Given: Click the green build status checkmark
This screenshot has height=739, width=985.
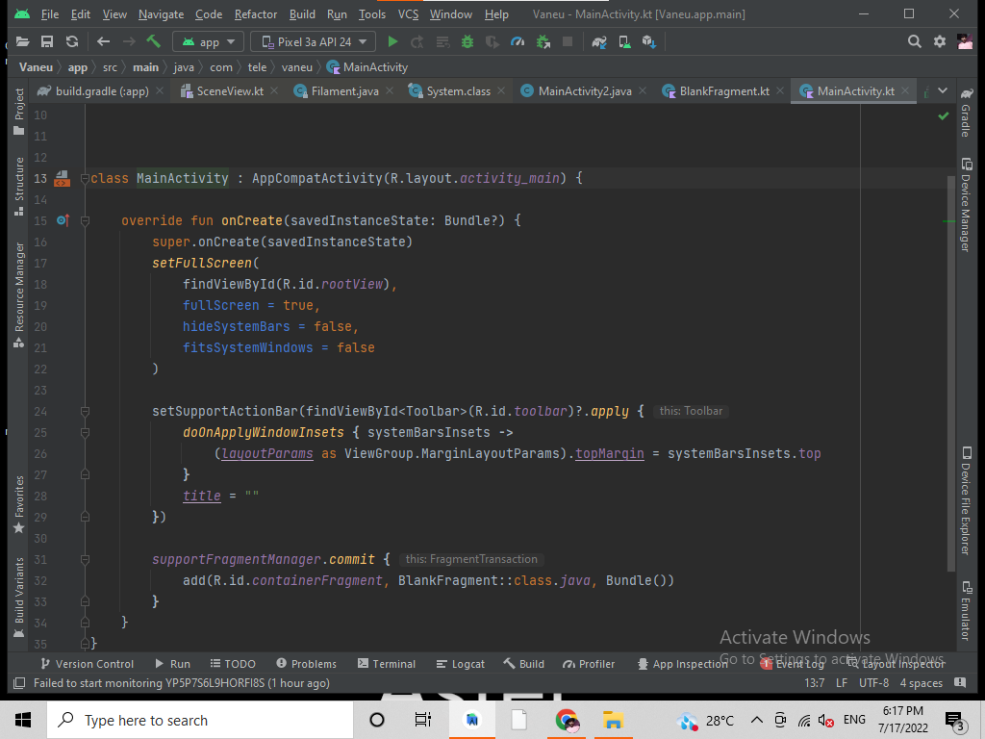Looking at the screenshot, I should coord(943,115).
